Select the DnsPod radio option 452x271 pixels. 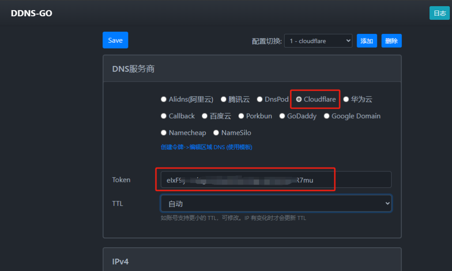tap(260, 100)
